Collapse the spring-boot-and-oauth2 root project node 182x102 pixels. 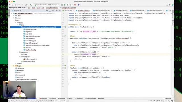(x=12, y=13)
